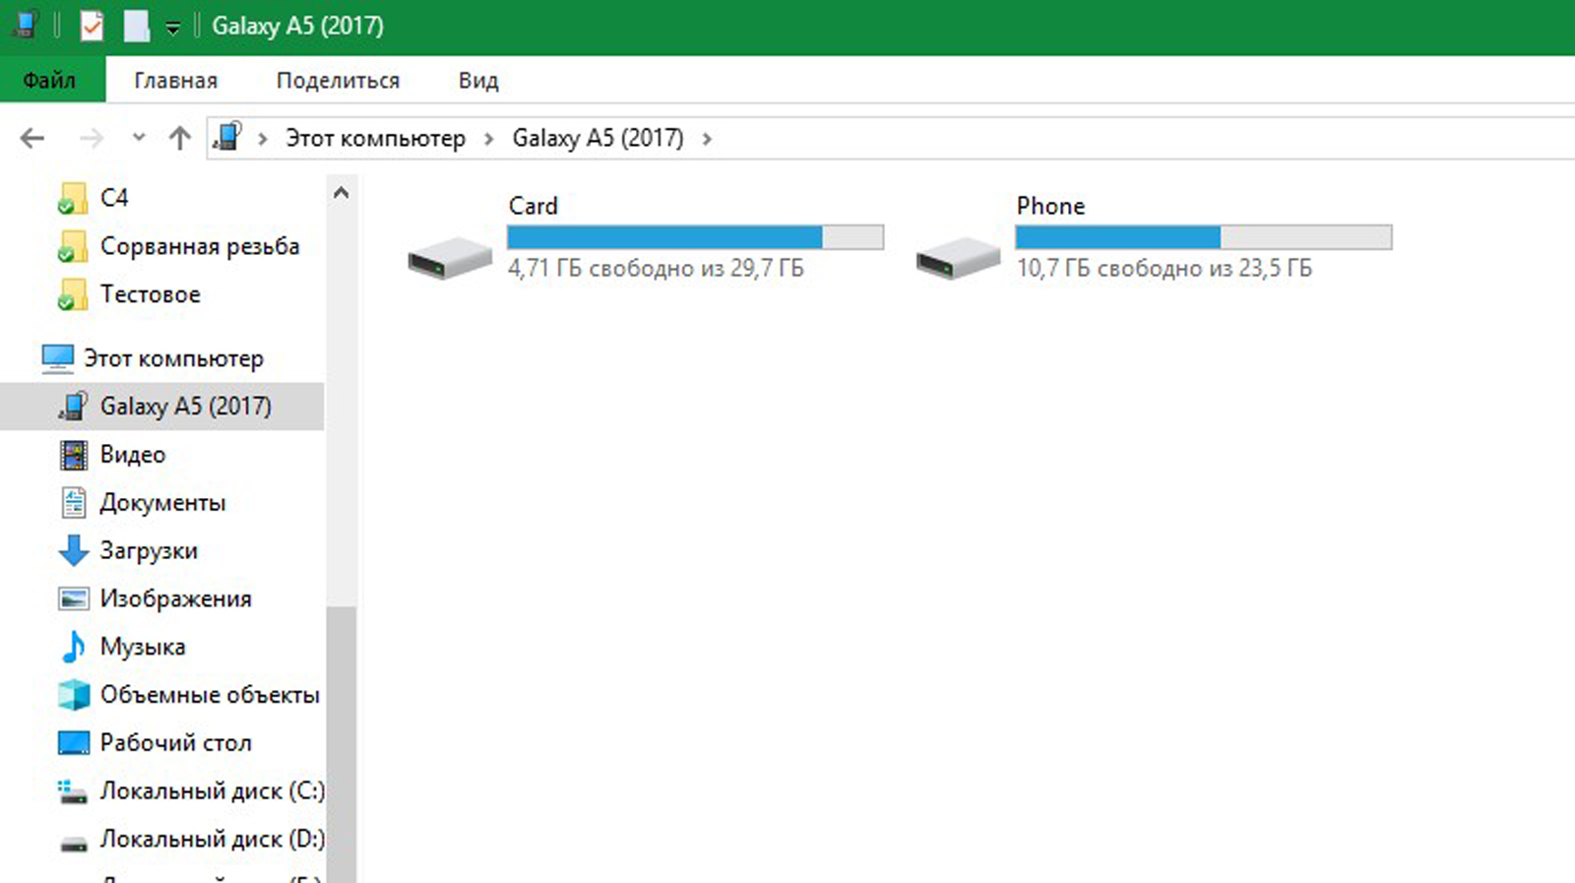Expand chevron before Этот компьютер in address bar
Viewport: 1575px width, 883px height.
pos(263,139)
